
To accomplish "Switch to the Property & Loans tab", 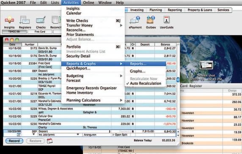I will [200, 10].
